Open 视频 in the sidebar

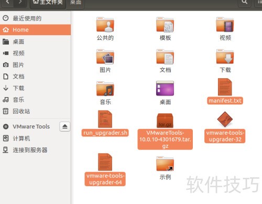click(35, 53)
